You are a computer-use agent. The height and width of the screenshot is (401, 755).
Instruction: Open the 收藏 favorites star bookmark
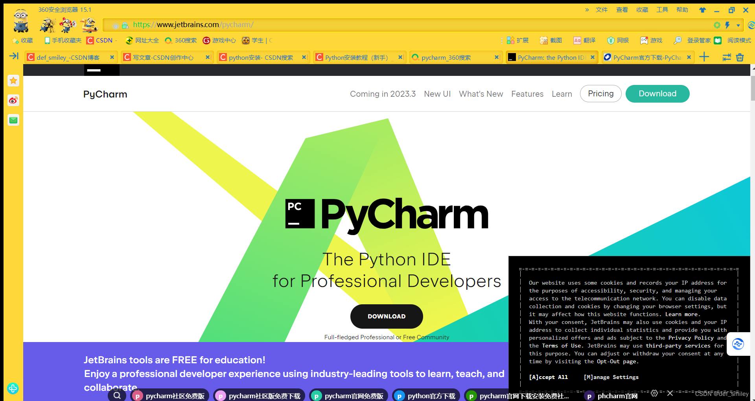[x=23, y=40]
